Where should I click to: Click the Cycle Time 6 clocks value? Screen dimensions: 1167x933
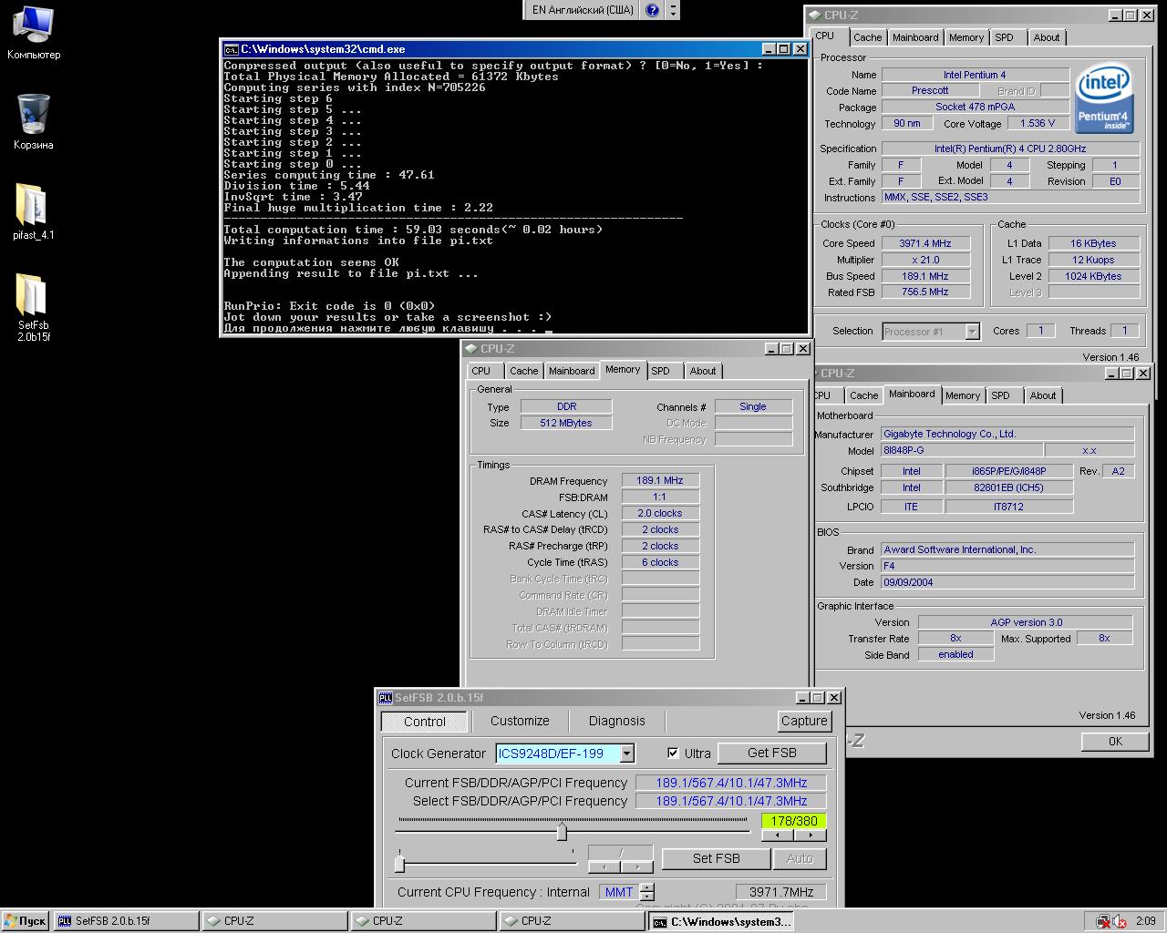(660, 562)
